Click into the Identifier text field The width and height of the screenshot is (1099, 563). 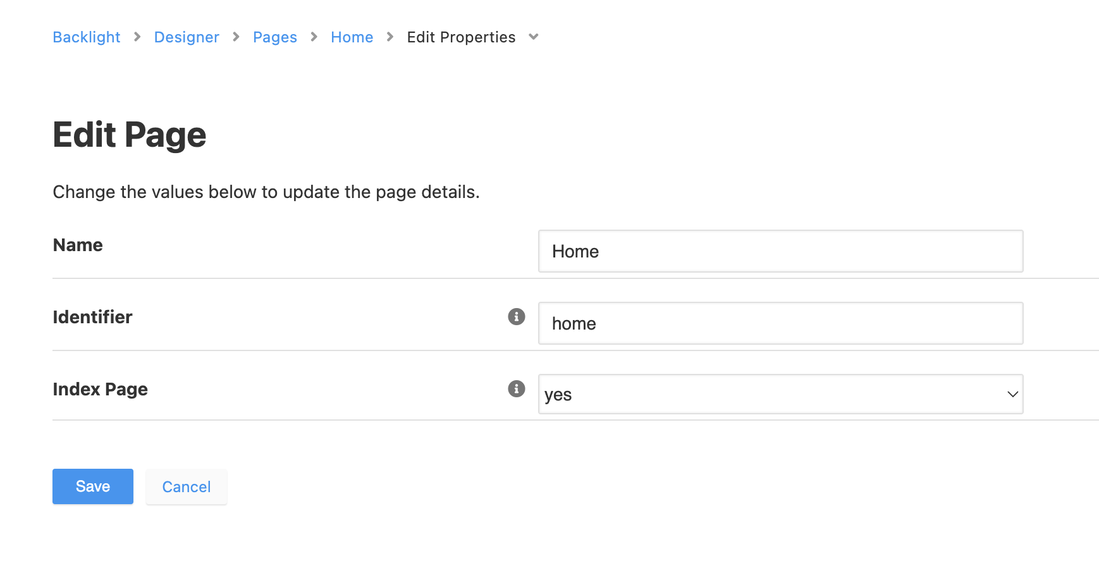[780, 323]
